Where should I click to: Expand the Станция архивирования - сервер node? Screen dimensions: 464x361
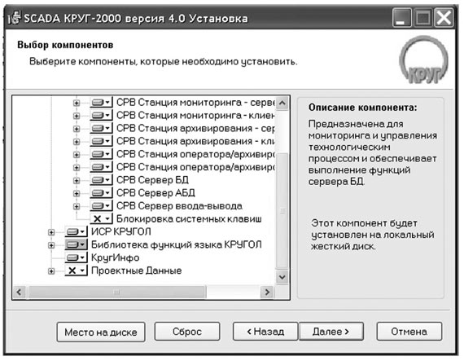77,129
